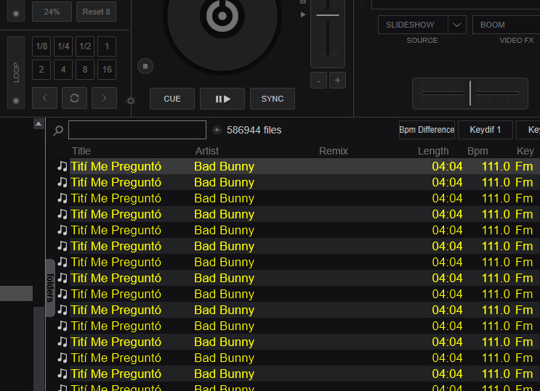
Task: Open the BOOM video FX selector
Action: pos(507,25)
